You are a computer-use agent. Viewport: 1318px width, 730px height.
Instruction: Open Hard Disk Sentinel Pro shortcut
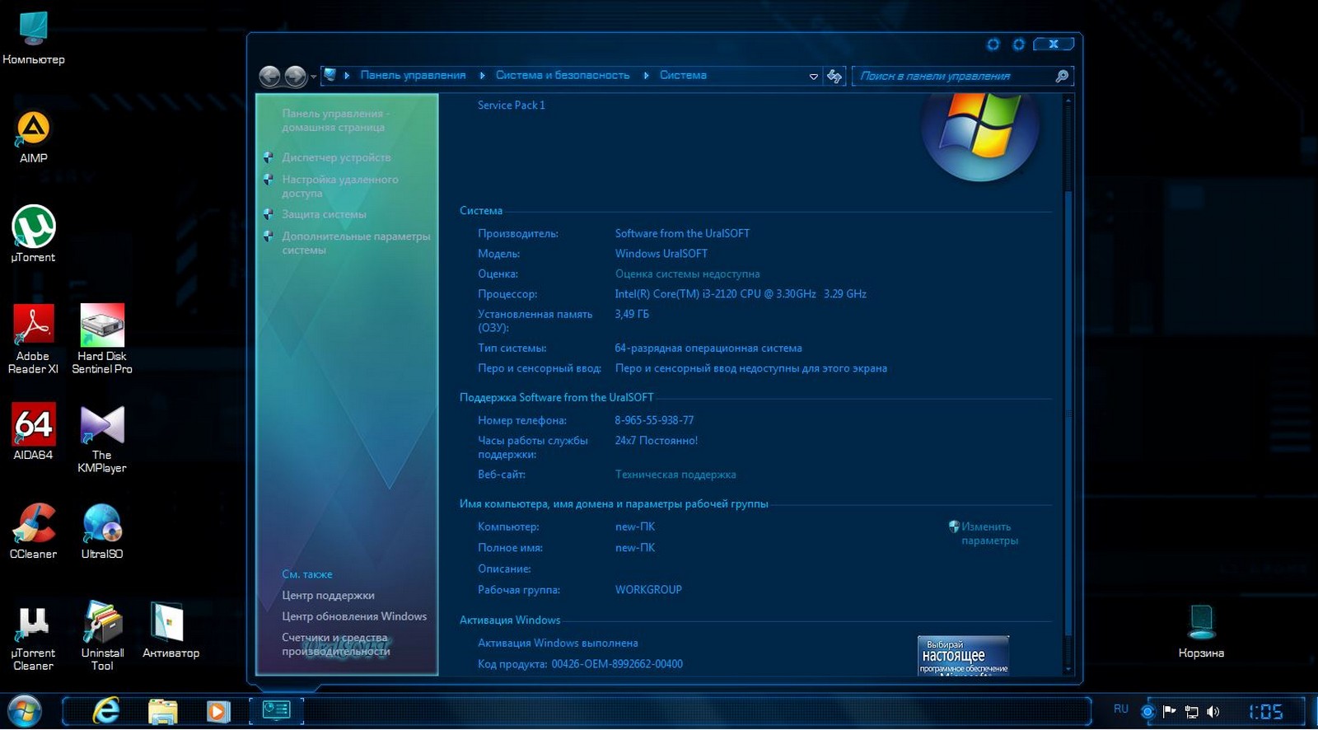pos(102,339)
